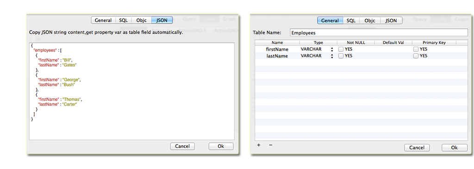Screen dimensions: 474x169
Task: Toggle Not NULL for the firstName field
Action: click(x=341, y=49)
